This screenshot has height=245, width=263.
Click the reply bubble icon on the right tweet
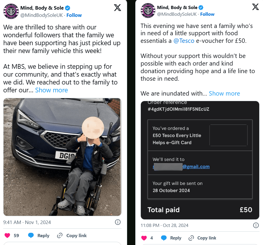pyautogui.click(x=164, y=238)
